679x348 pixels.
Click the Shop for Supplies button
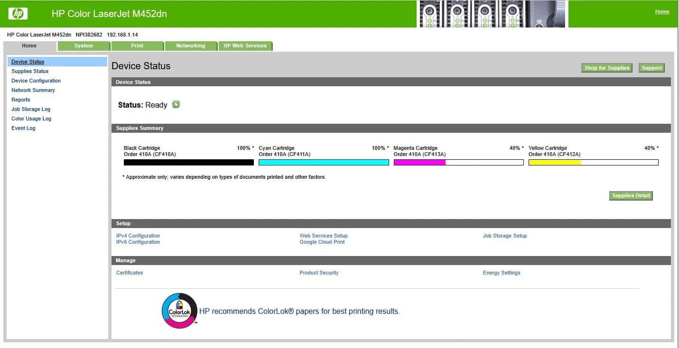coord(607,68)
